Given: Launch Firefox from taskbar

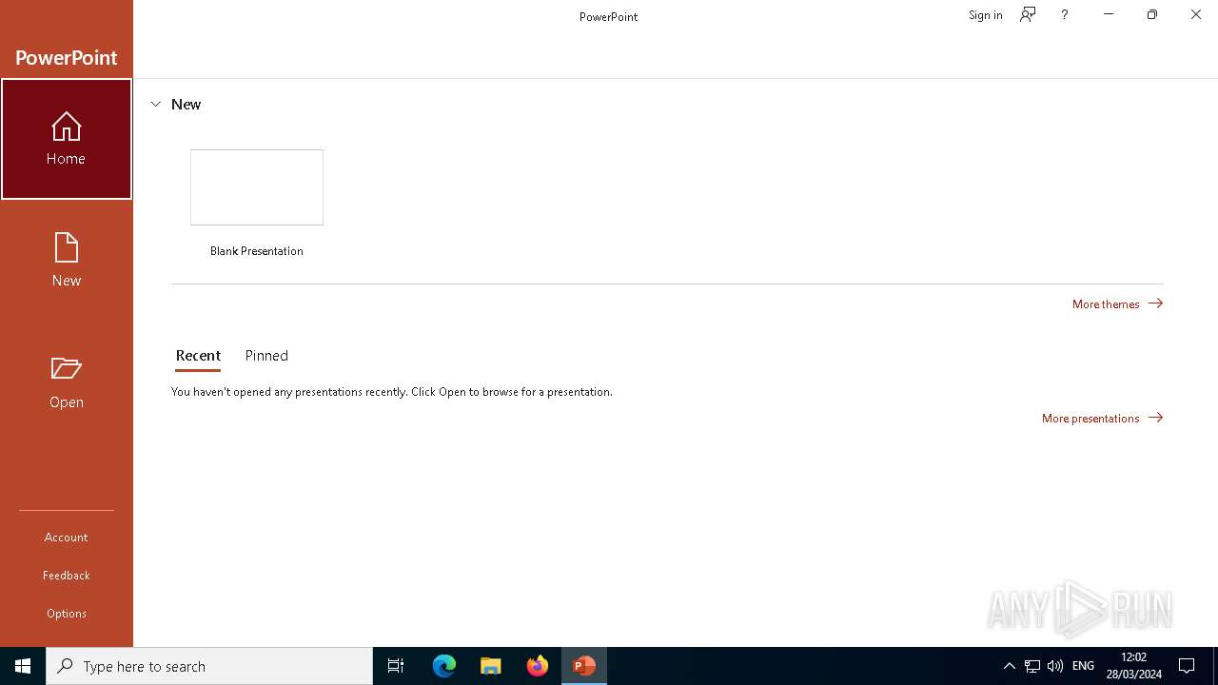Looking at the screenshot, I should [x=538, y=666].
